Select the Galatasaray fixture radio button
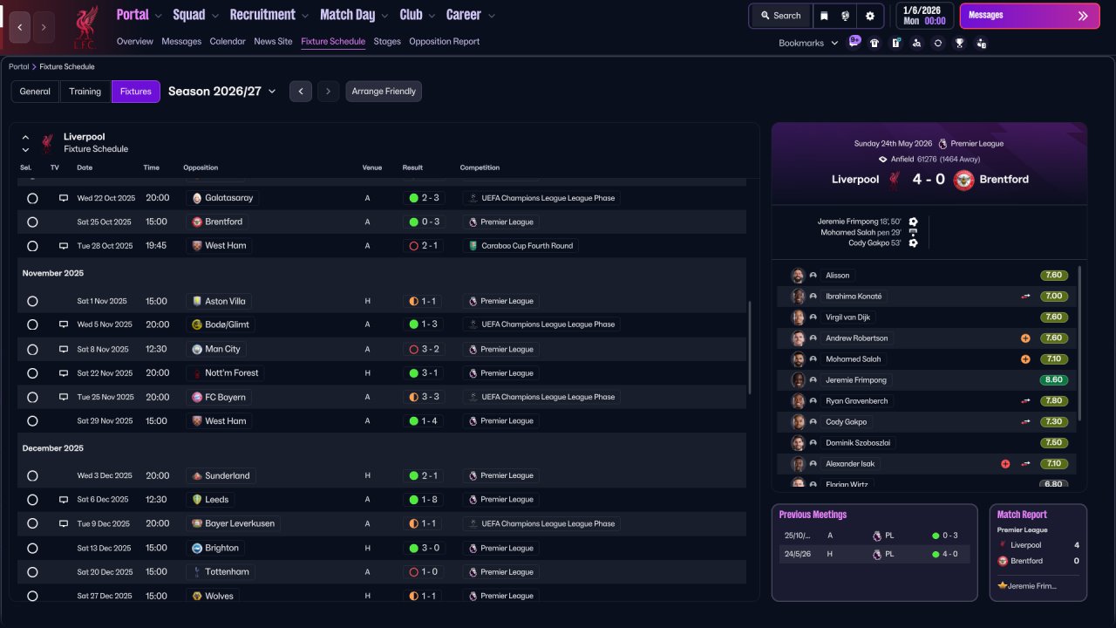 click(x=32, y=199)
